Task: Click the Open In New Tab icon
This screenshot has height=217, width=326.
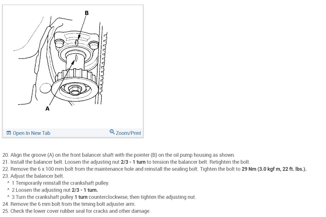Action: pyautogui.click(x=9, y=133)
